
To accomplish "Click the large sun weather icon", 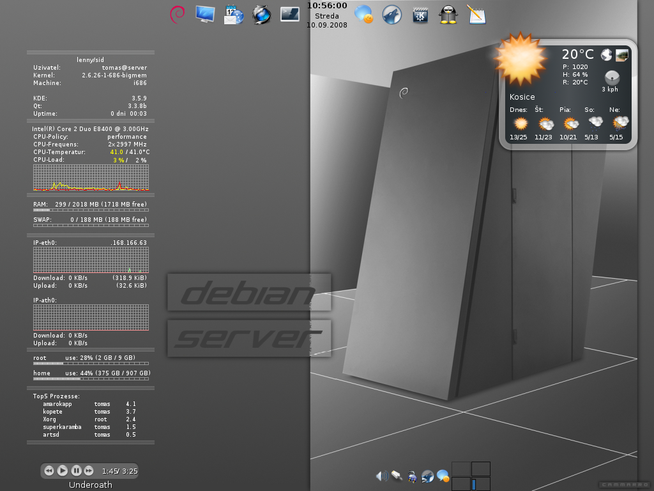I will 520,59.
